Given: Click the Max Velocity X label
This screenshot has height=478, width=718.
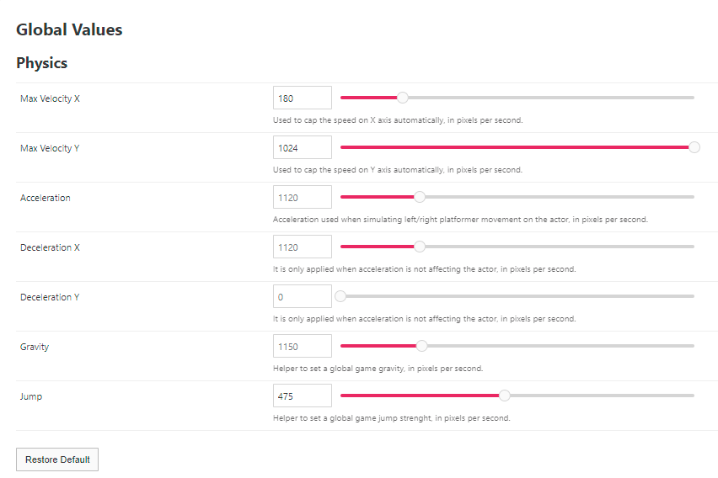Looking at the screenshot, I should (51, 98).
